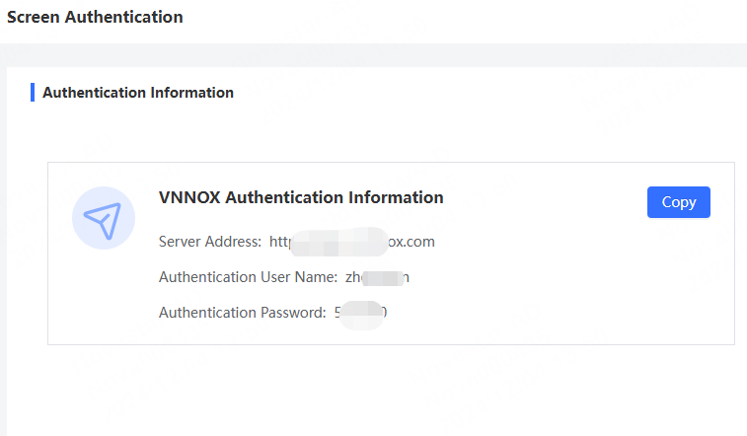This screenshot has height=436, width=747.
Task: Click the Authentication Information section heading
Action: (x=138, y=93)
